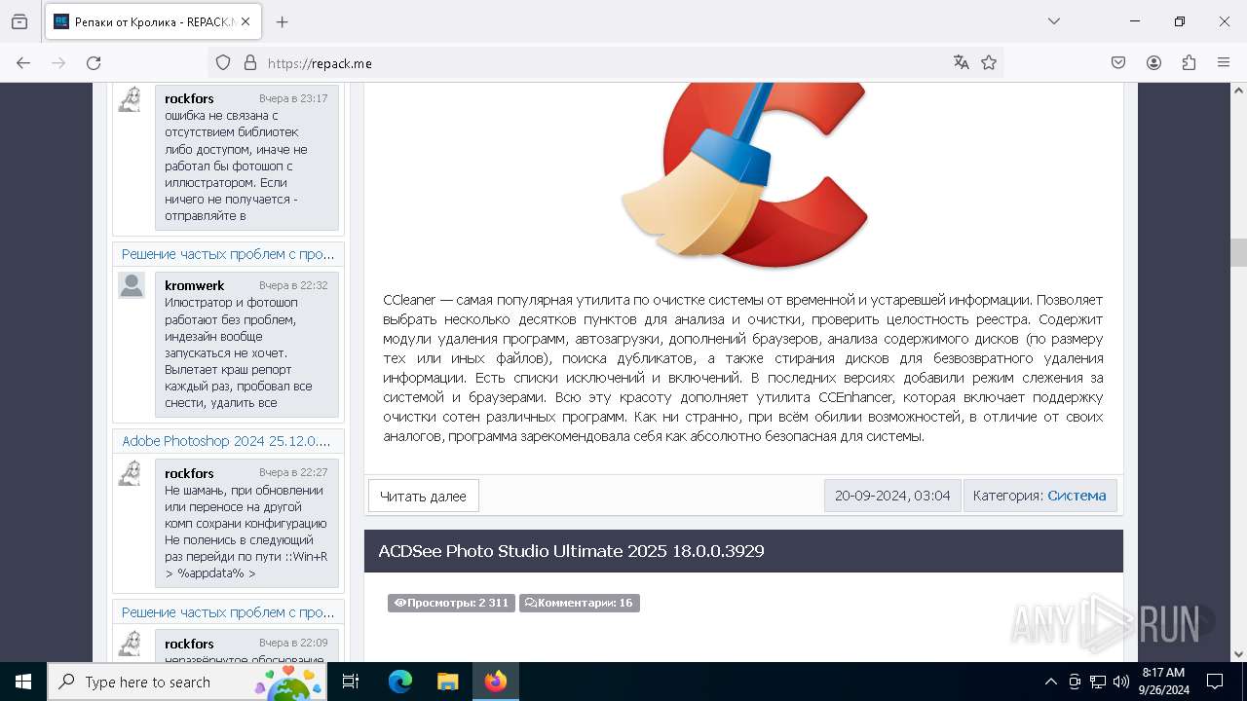The height and width of the screenshot is (701, 1247).
Task: Open File Explorer from taskbar
Action: (x=447, y=682)
